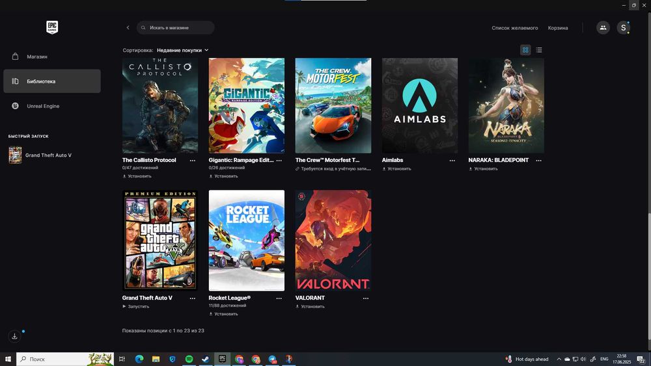Open Rocket League cover
This screenshot has width=651, height=366.
point(247,241)
